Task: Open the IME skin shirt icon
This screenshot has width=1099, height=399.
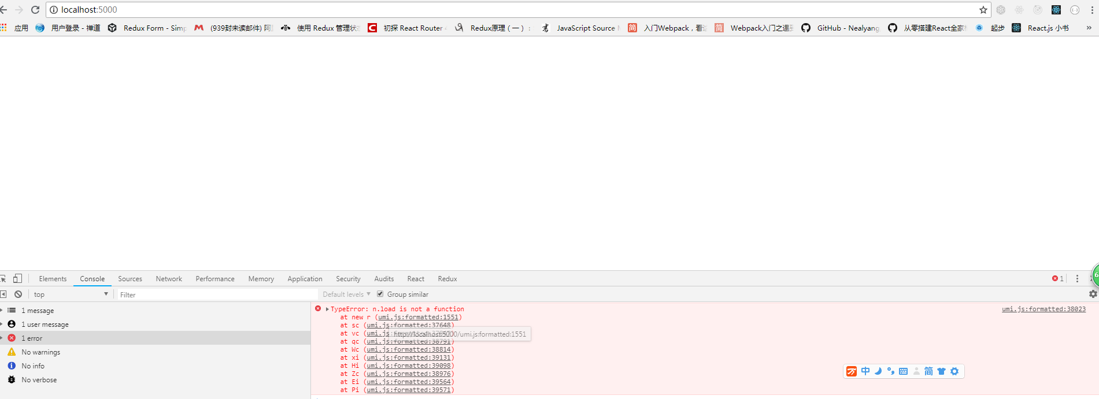Action: [x=941, y=371]
